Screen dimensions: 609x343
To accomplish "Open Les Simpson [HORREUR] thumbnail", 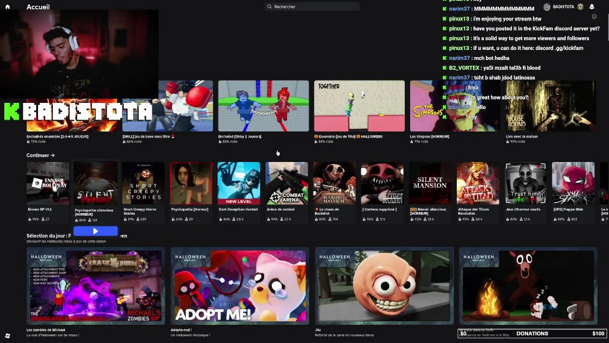I will (x=455, y=106).
